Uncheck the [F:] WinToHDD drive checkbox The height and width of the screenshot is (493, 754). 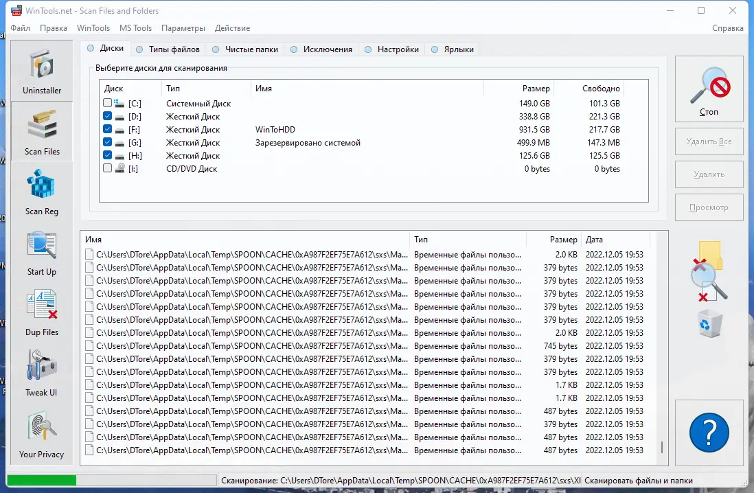107,129
